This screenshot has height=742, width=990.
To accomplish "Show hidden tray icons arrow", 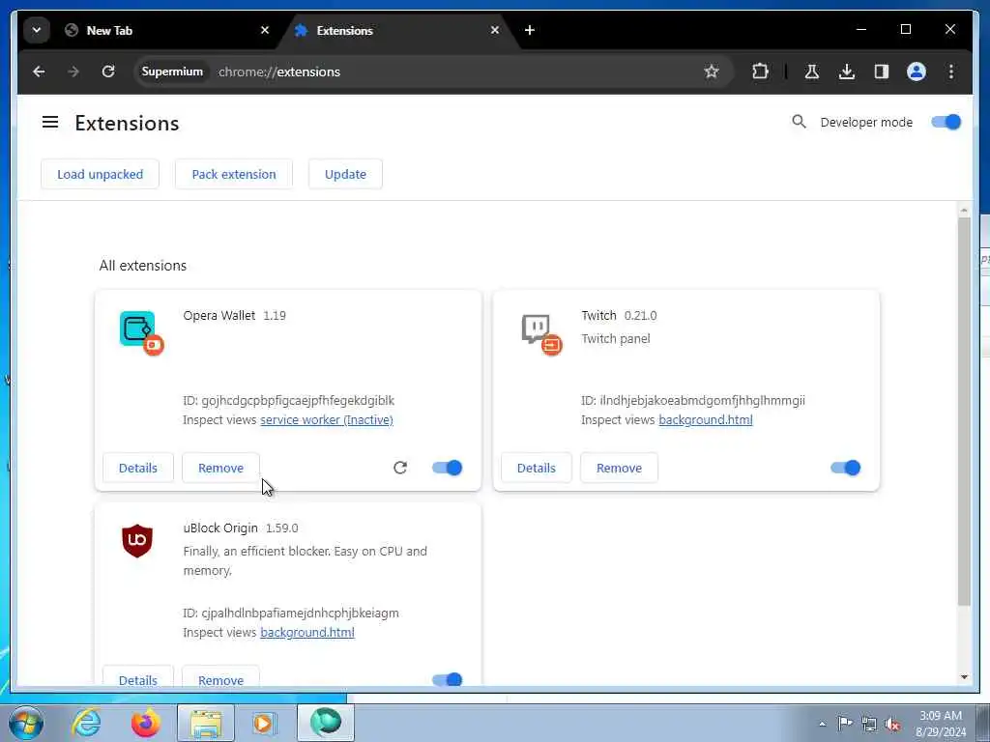I will pyautogui.click(x=822, y=724).
